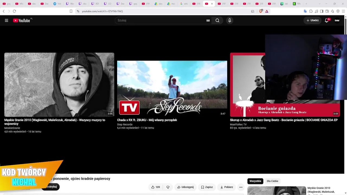This screenshot has width=347, height=195.
Task: Close the active YouTube tab
Action: (x=212, y=4)
